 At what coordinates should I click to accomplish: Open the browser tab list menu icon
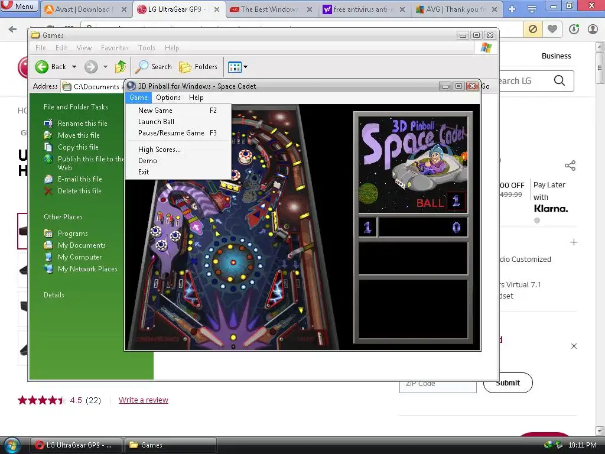pos(532,9)
